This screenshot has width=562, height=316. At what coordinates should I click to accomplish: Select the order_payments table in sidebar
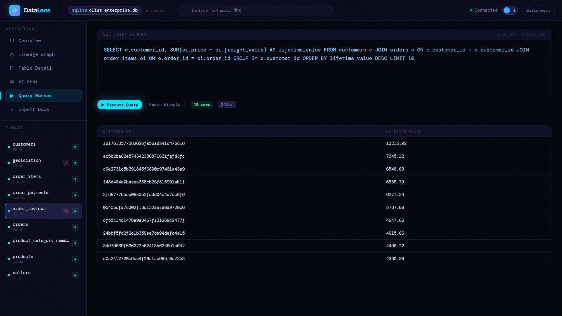(x=43, y=195)
